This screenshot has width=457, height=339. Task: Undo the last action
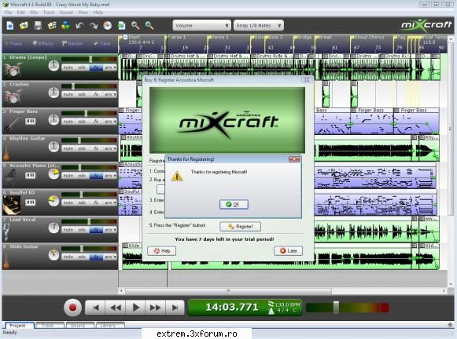point(79,26)
